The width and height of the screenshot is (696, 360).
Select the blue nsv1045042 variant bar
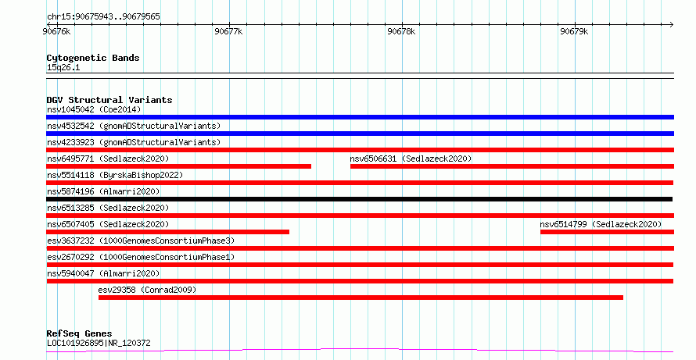360,117
